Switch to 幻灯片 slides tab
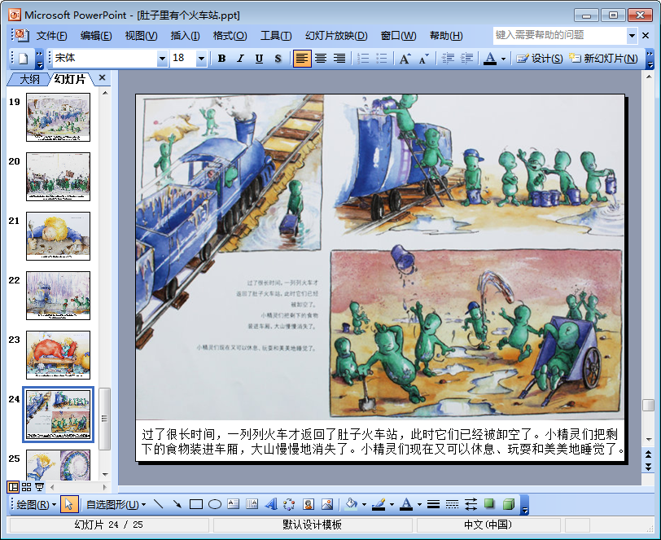661x540 pixels. 70,79
